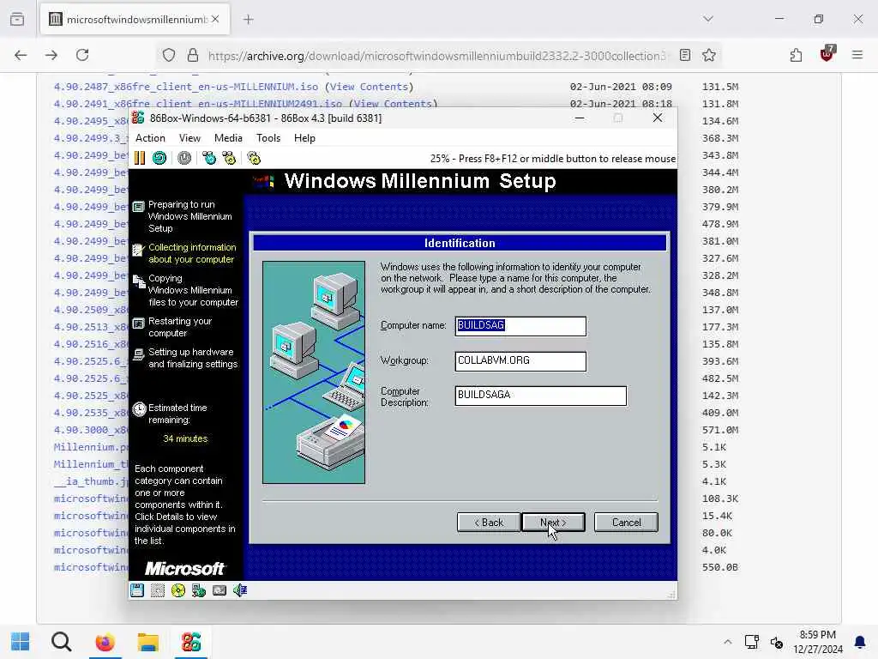This screenshot has width=878, height=659.
Task: Open the Action menu in 86Box
Action: tap(150, 138)
